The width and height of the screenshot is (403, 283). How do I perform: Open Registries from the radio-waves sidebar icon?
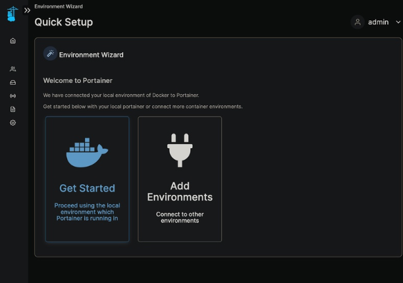click(x=13, y=96)
